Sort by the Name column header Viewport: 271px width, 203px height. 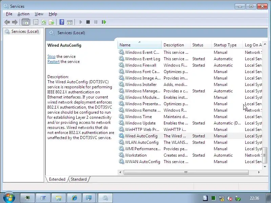pos(139,45)
